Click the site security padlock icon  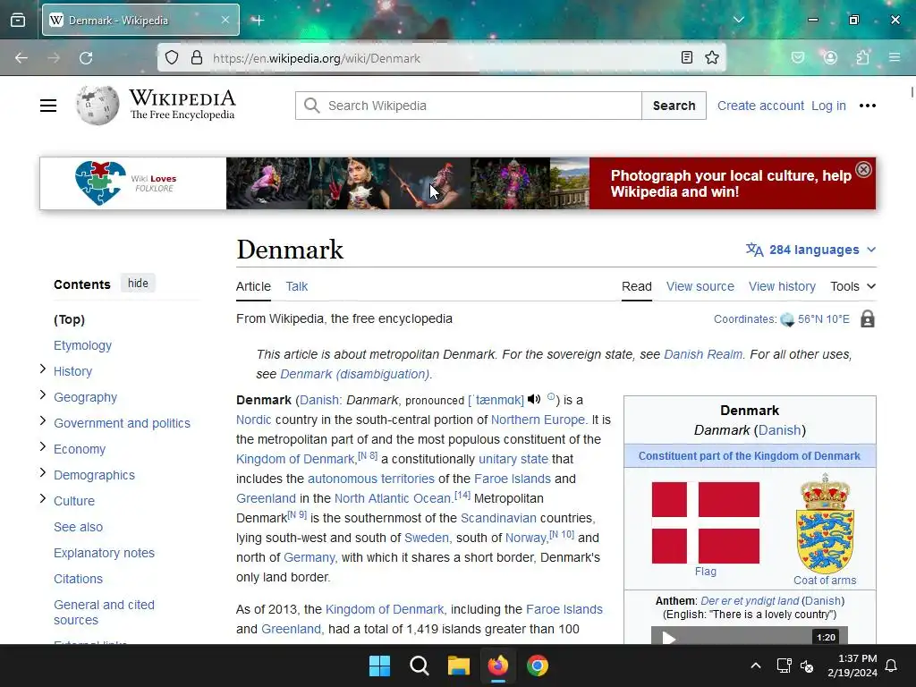pos(197,58)
